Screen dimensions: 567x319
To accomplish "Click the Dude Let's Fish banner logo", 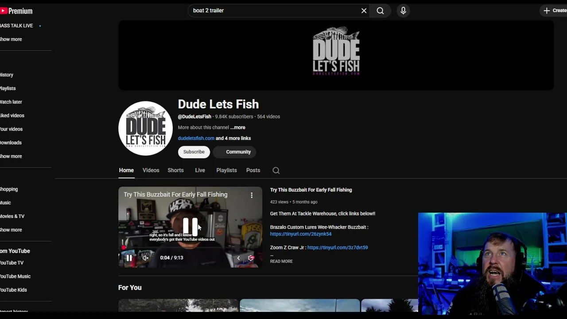I will pos(336,51).
